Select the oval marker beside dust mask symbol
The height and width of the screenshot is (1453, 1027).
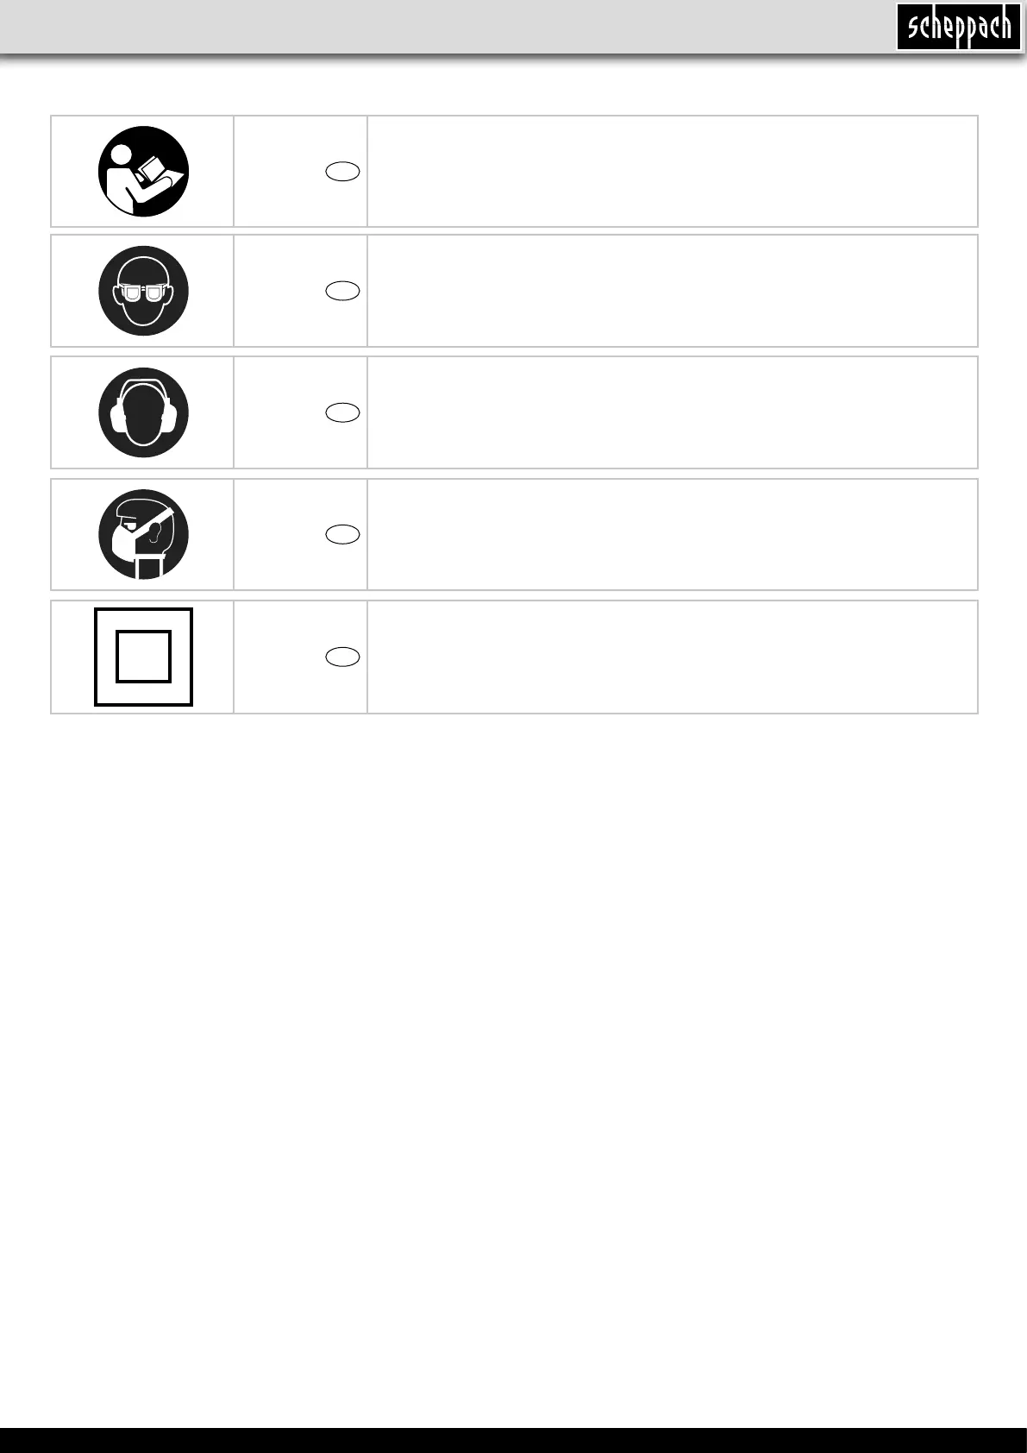342,535
